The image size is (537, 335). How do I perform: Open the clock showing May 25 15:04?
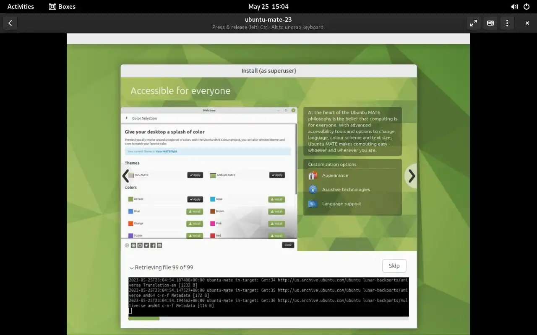coord(268,7)
